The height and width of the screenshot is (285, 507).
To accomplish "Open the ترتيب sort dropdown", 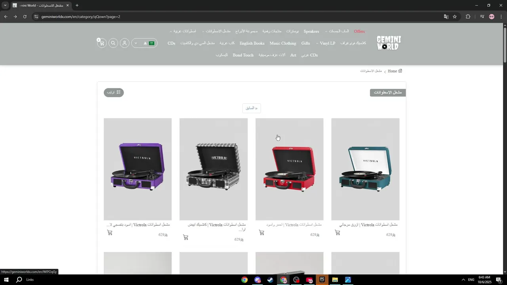I will click(x=114, y=92).
